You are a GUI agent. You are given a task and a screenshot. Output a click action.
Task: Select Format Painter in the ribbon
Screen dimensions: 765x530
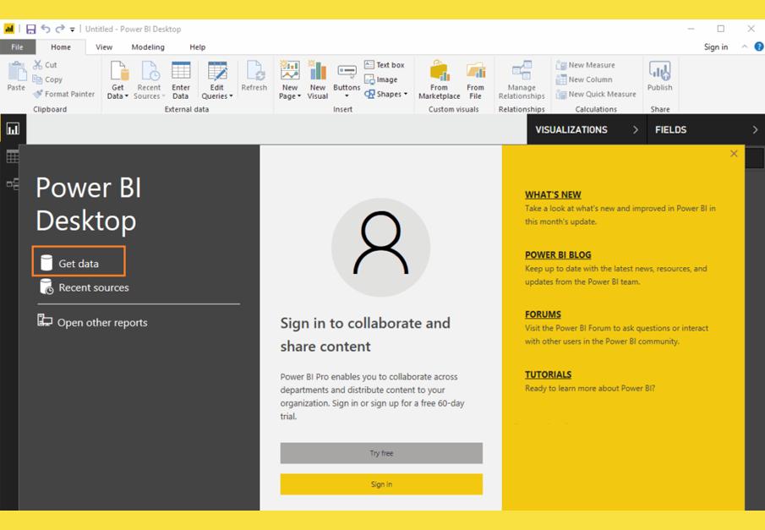click(64, 94)
